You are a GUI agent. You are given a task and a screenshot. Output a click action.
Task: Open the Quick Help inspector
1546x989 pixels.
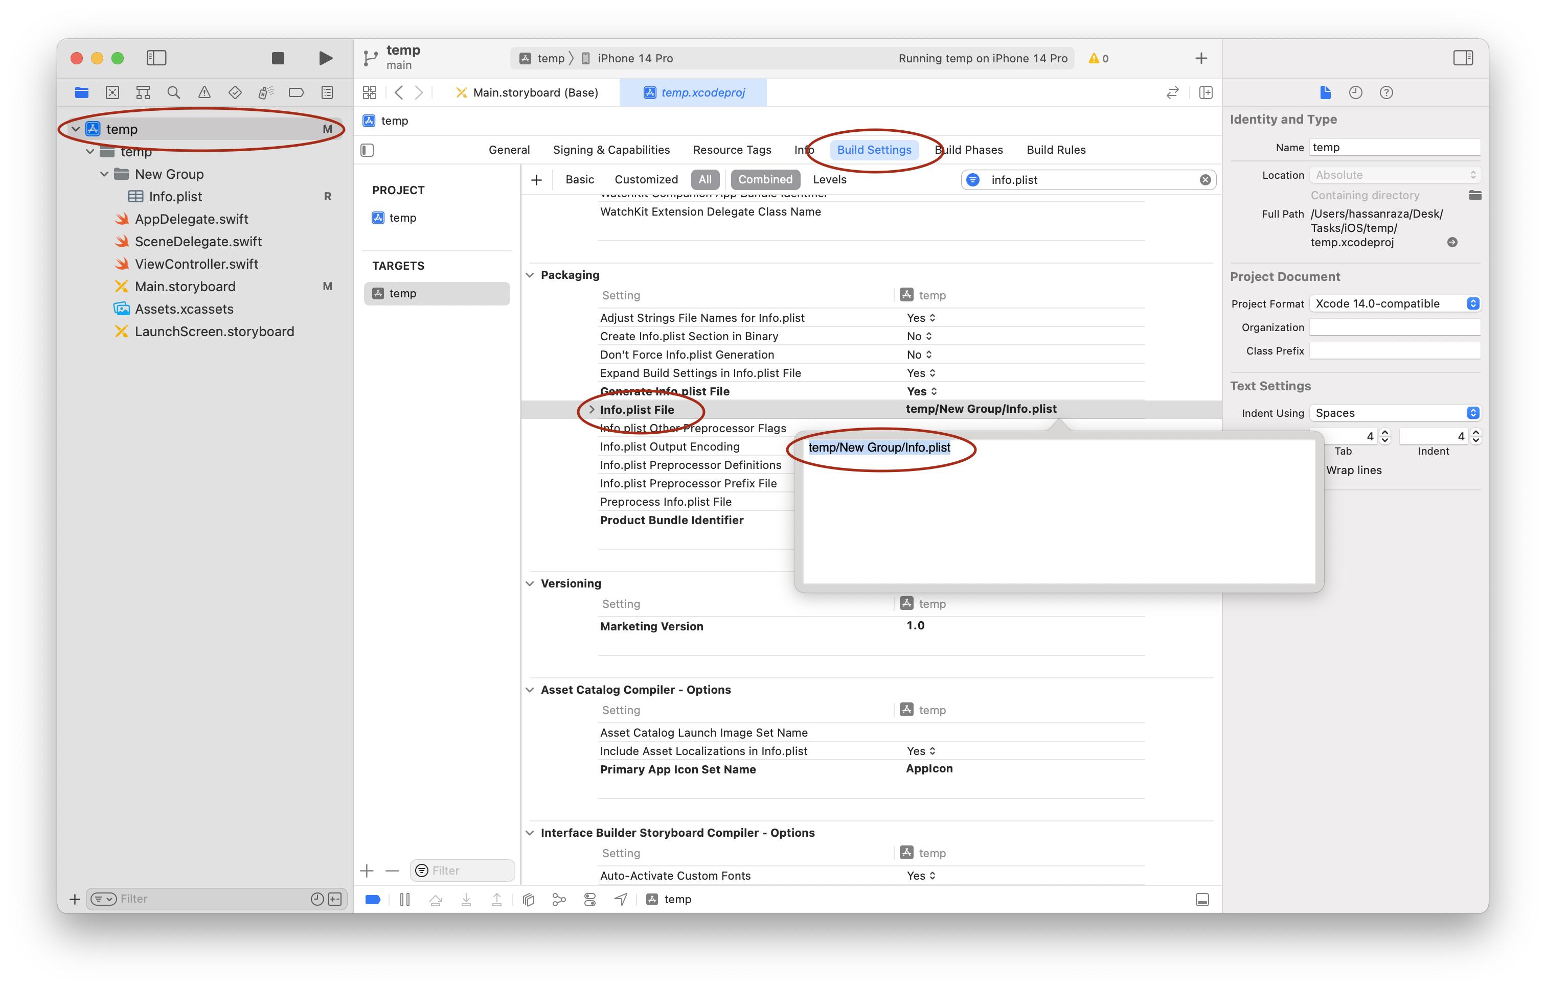tap(1386, 92)
